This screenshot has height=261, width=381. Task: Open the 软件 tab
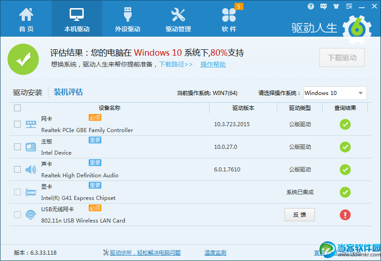click(229, 19)
